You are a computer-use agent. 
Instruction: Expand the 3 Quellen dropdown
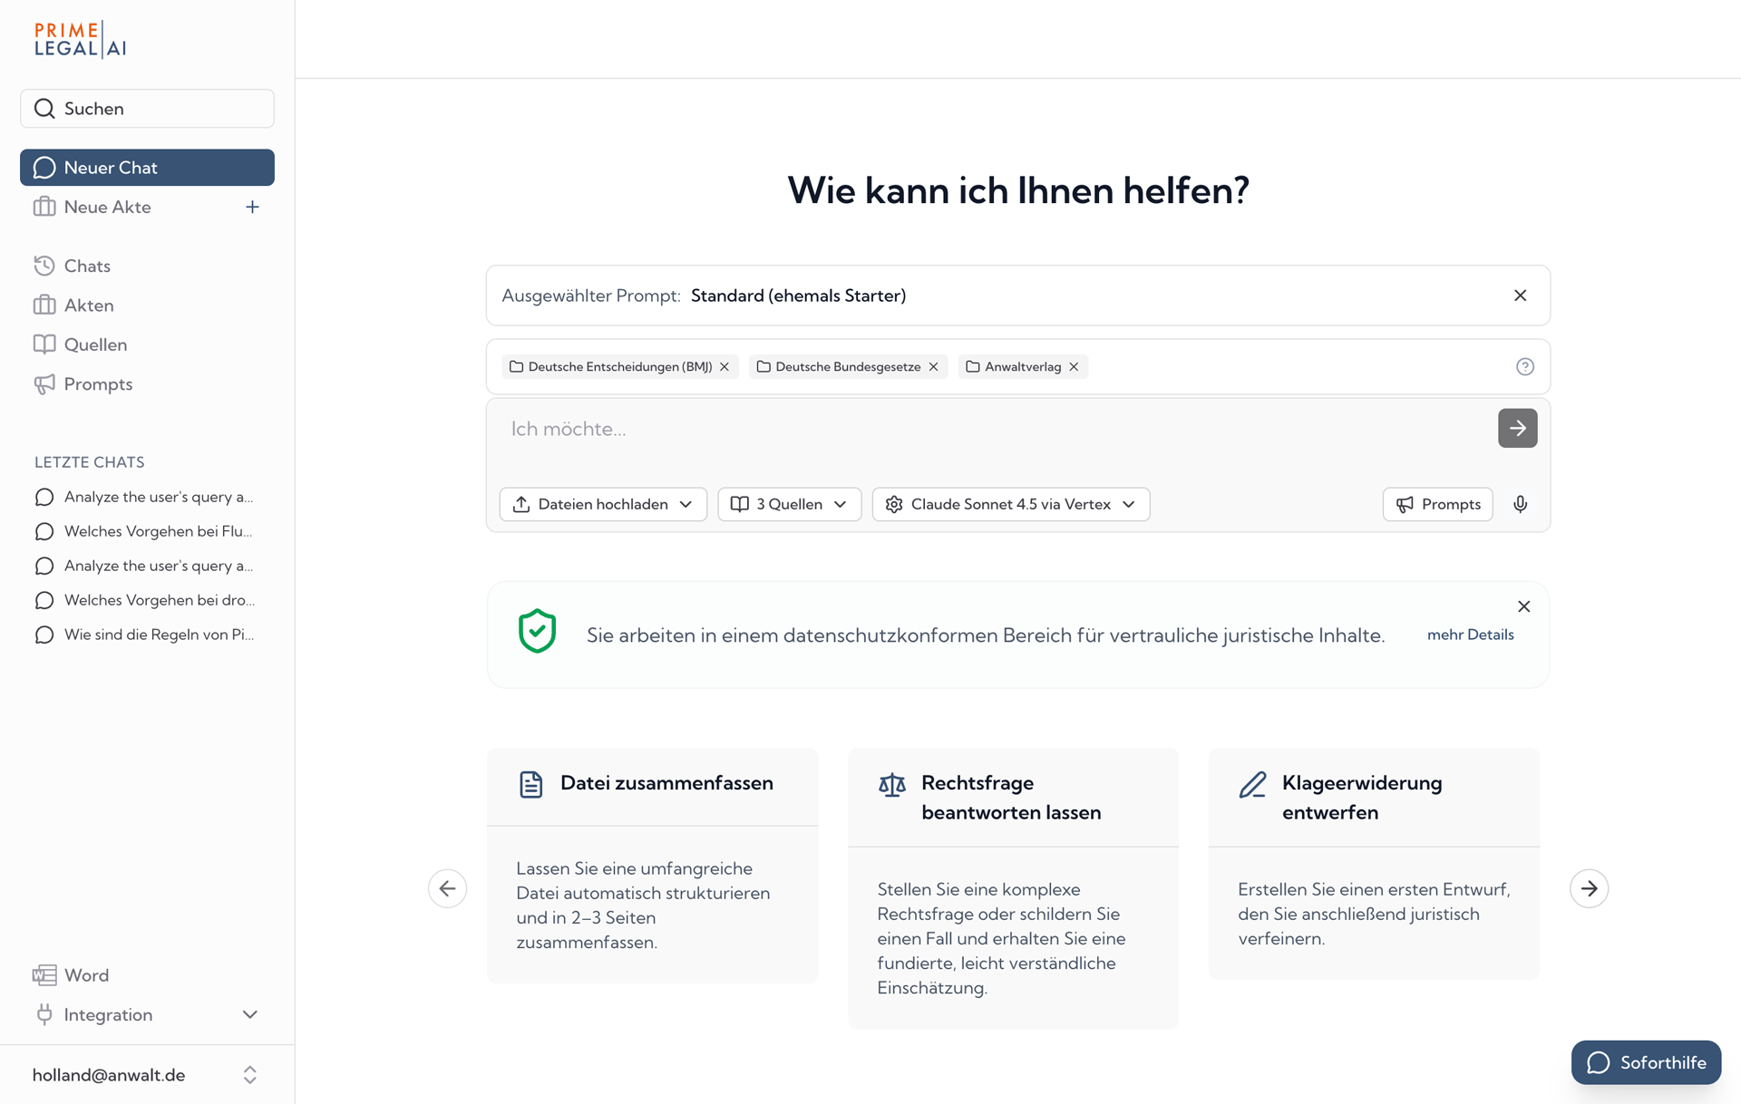tap(789, 504)
